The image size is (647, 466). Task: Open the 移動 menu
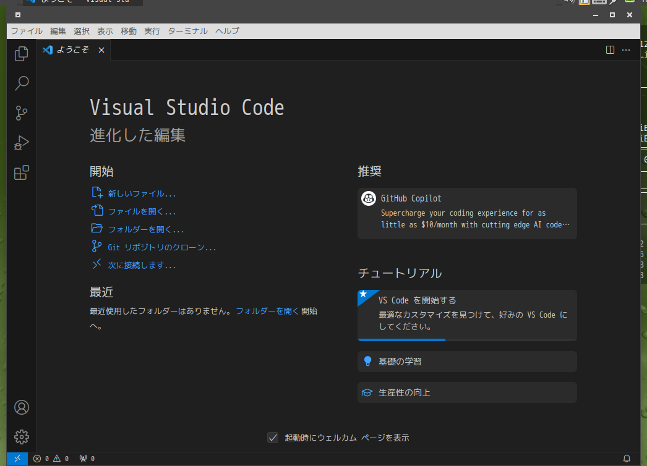(x=129, y=32)
